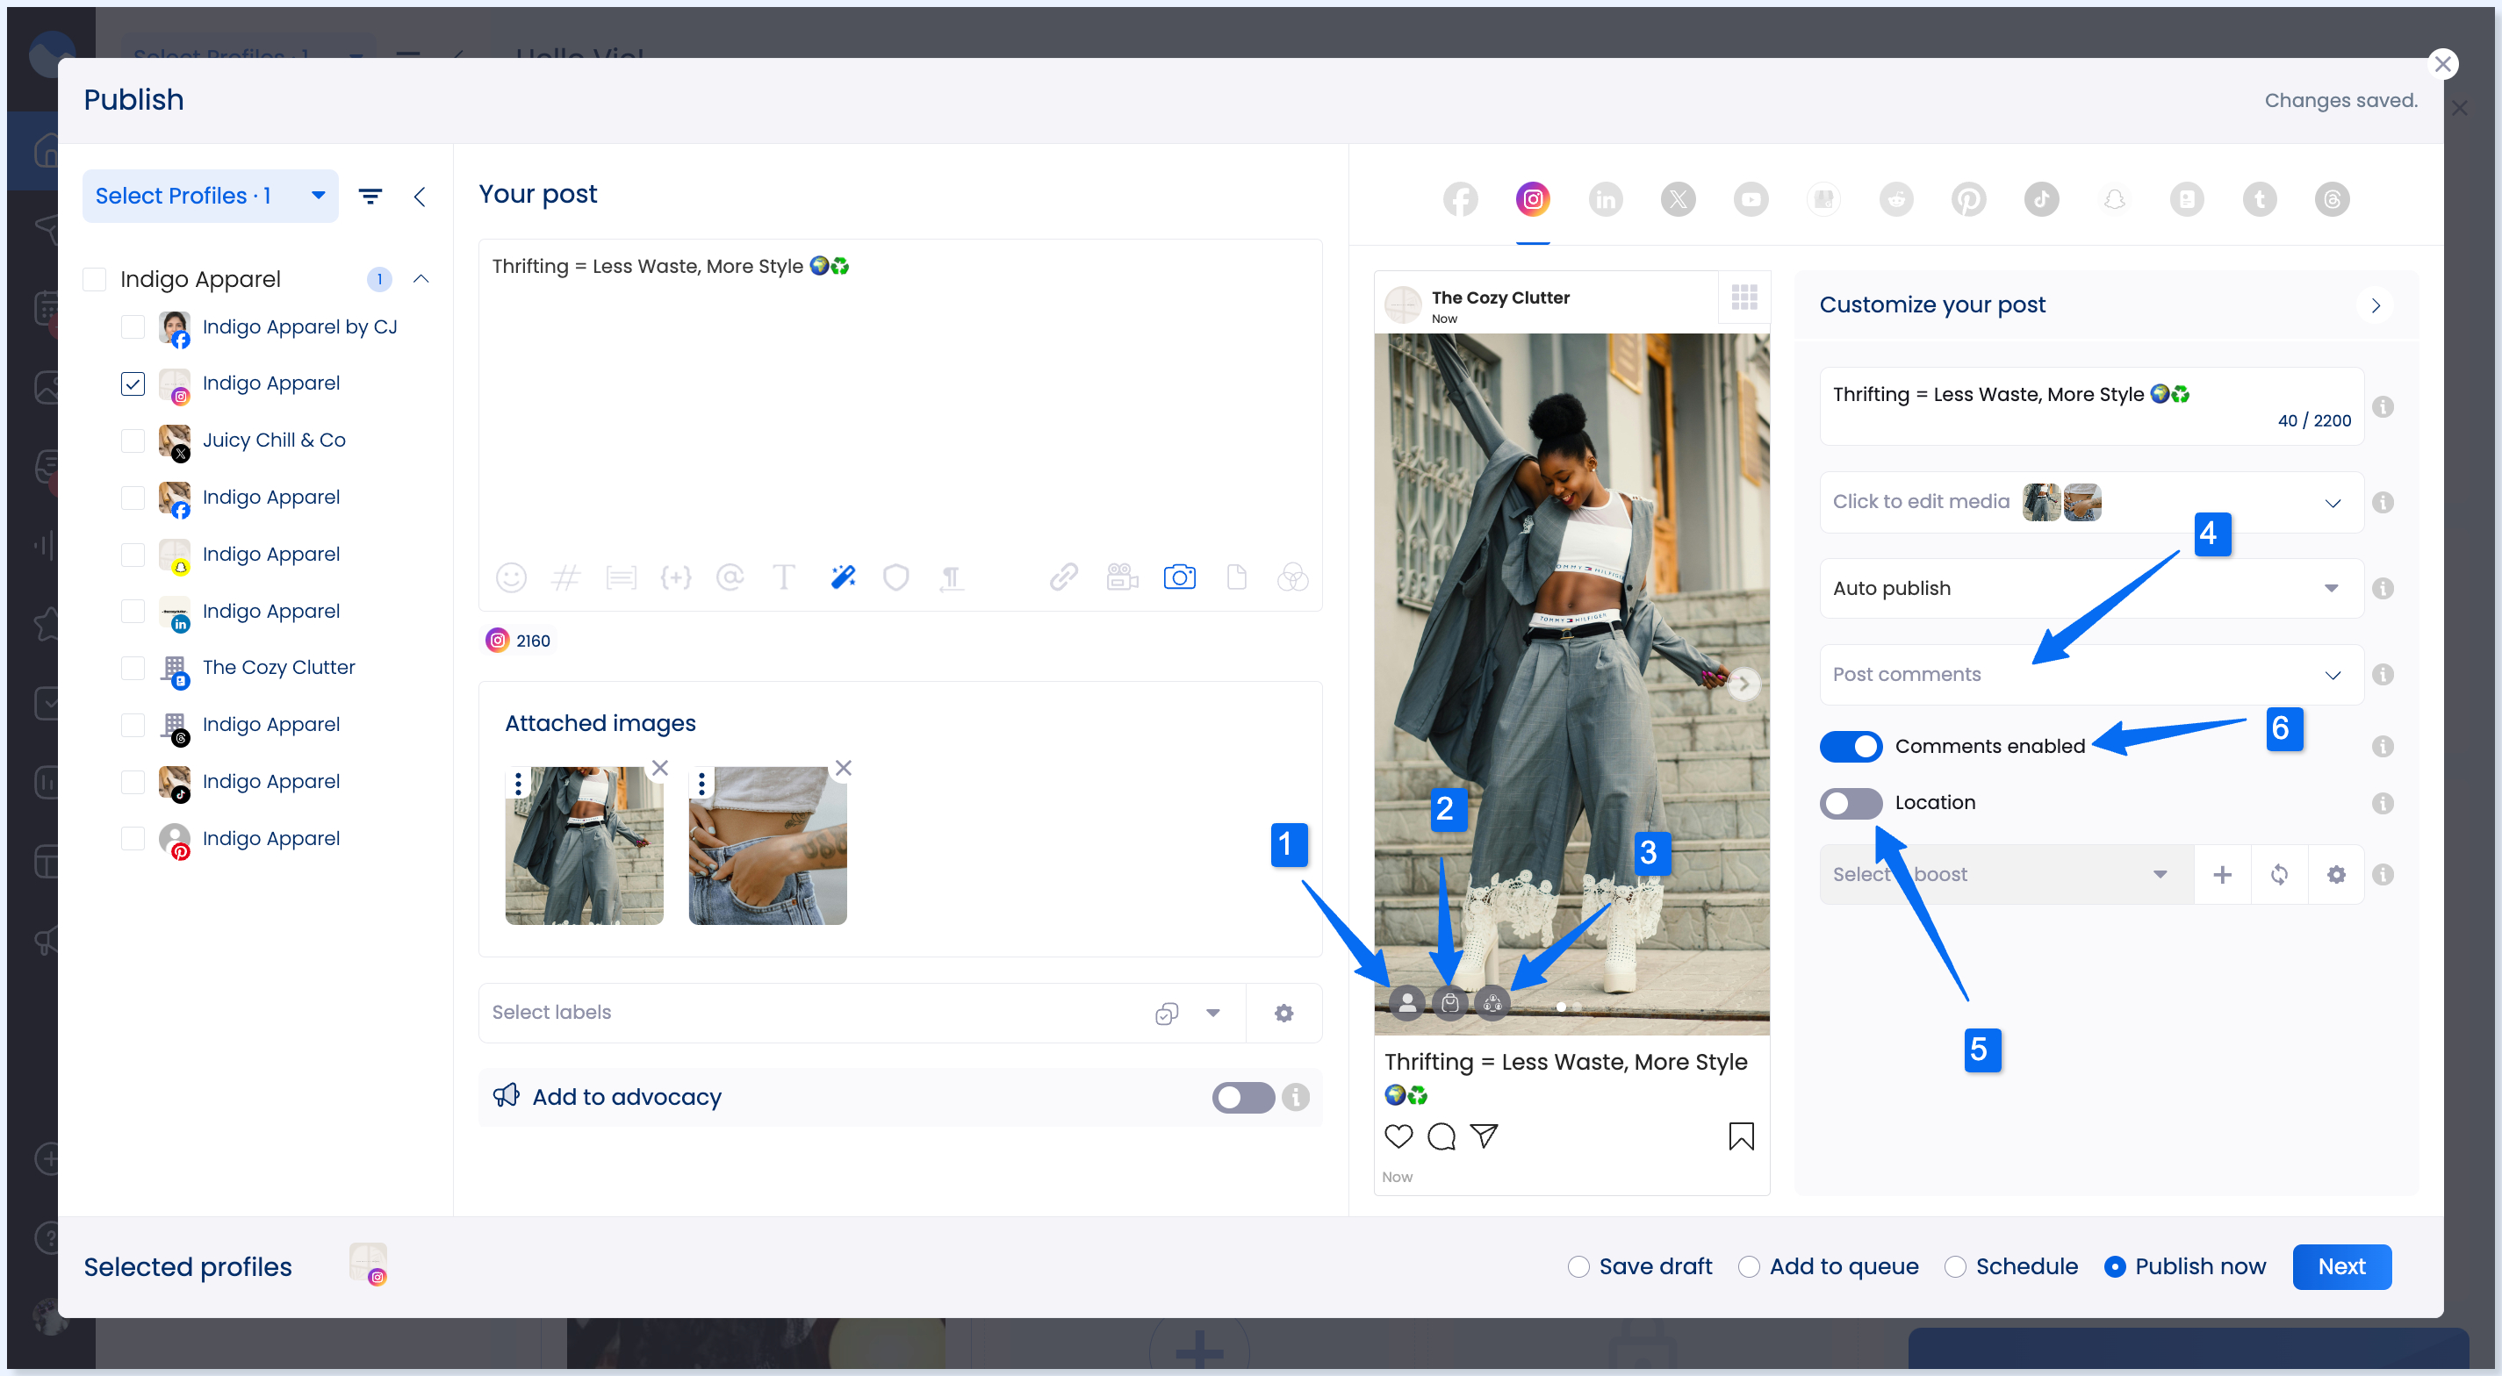
Task: Add a video with the camcorder icon
Action: 1122,577
